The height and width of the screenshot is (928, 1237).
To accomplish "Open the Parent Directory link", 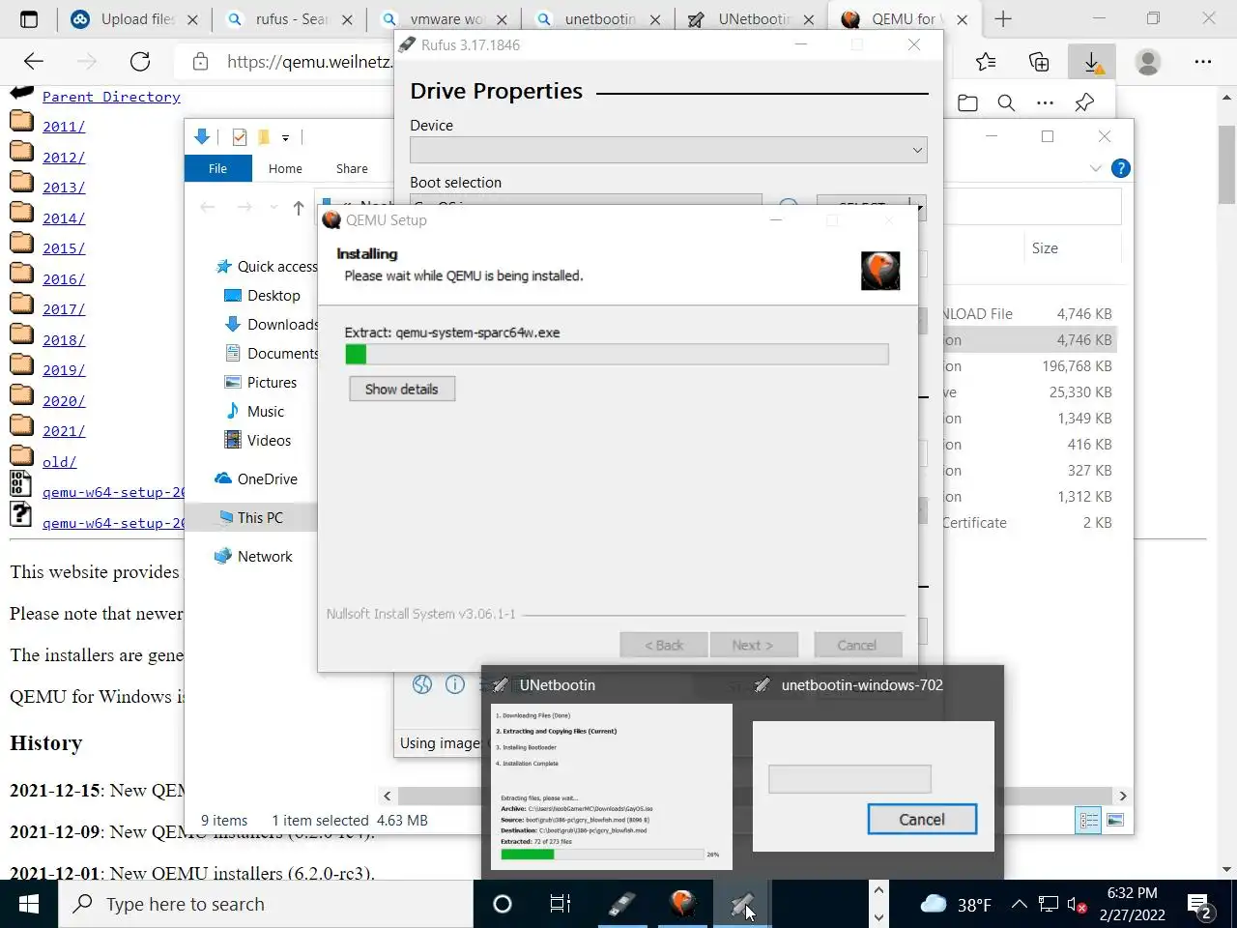I will coord(111,97).
